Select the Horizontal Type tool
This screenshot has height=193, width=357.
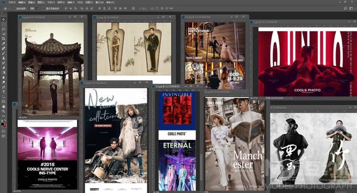4,92
